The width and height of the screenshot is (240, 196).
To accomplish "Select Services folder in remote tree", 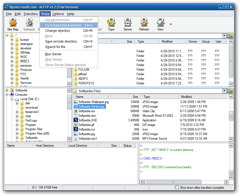I will pos(26,83).
